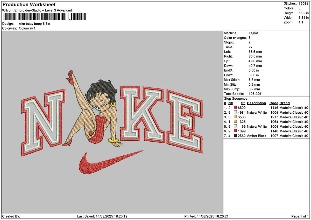
Task: Click the embroidered letter N
Action: tap(43, 123)
